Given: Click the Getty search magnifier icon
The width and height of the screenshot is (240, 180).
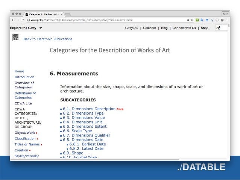Looking at the screenshot, I should (x=218, y=28).
